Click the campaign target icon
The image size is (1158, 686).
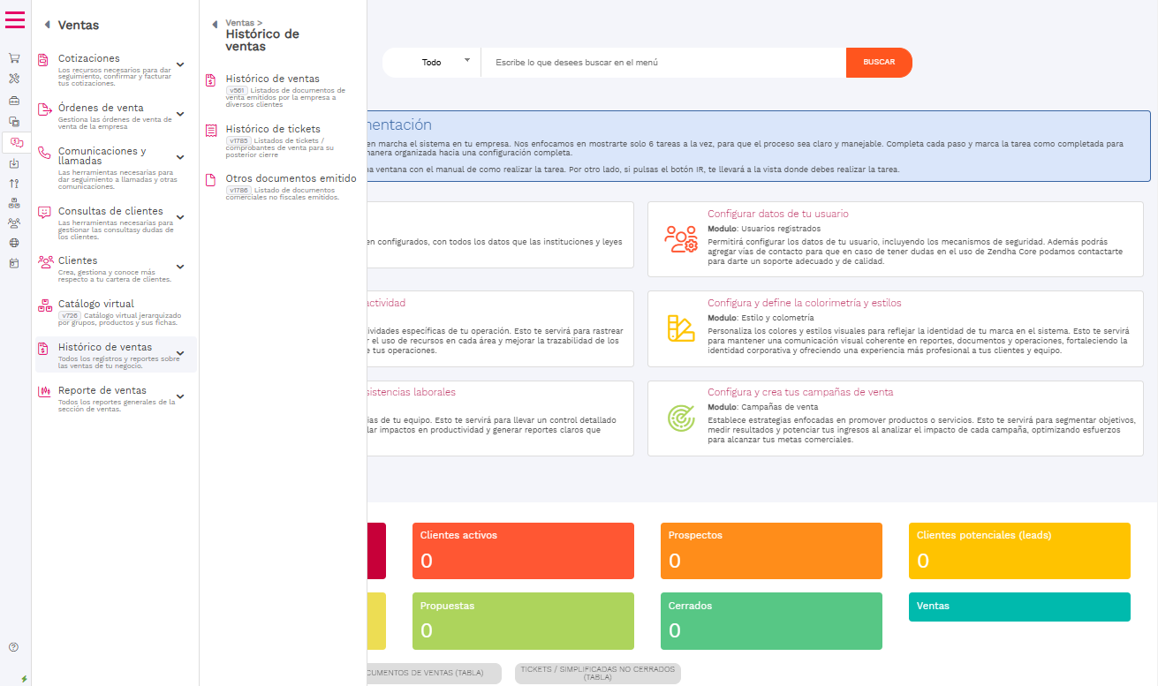(x=680, y=418)
